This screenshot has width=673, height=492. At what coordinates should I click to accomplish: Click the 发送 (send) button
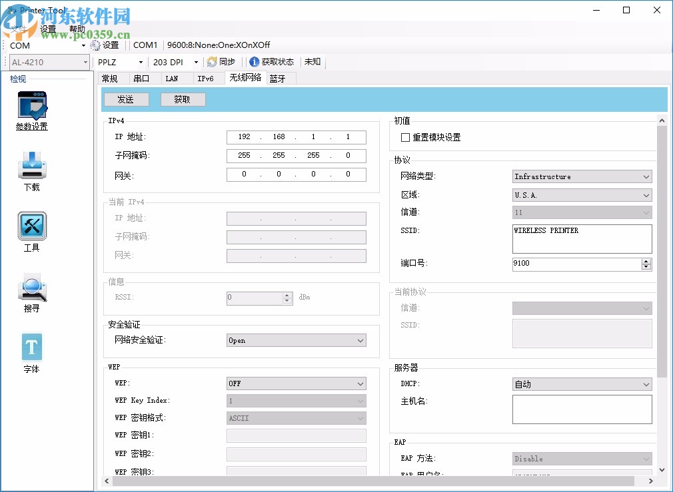[x=126, y=99]
